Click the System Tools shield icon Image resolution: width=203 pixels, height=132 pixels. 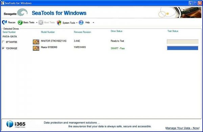(59, 23)
